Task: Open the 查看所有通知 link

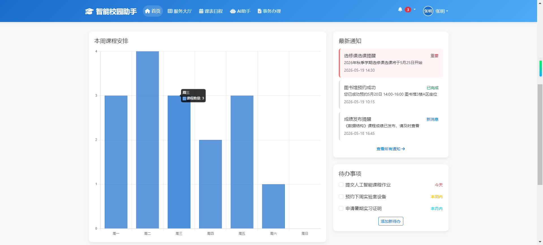Action: [x=391, y=149]
